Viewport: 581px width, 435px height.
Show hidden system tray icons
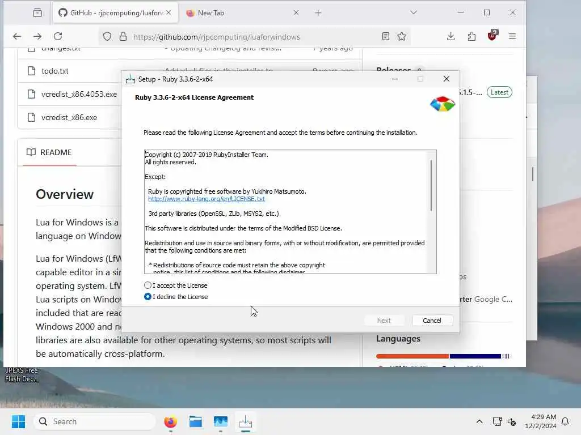tap(479, 421)
